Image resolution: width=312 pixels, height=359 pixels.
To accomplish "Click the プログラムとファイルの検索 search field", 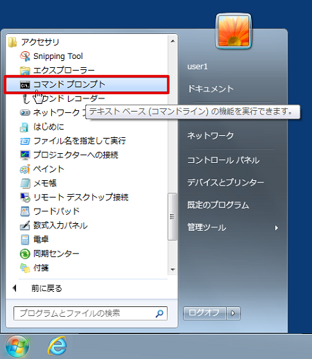I will tap(90, 313).
